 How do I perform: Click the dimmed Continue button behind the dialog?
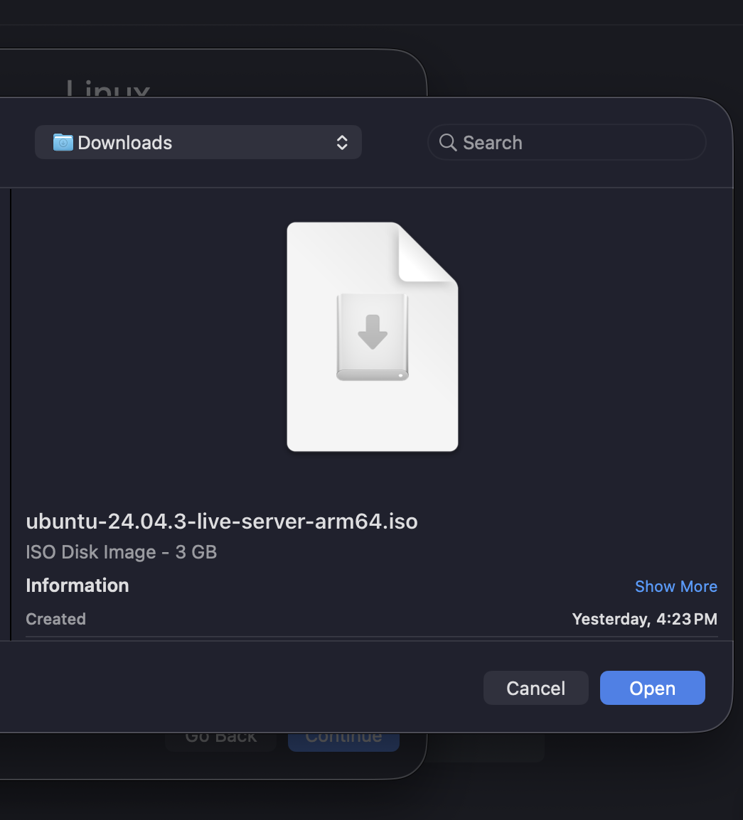(x=343, y=736)
